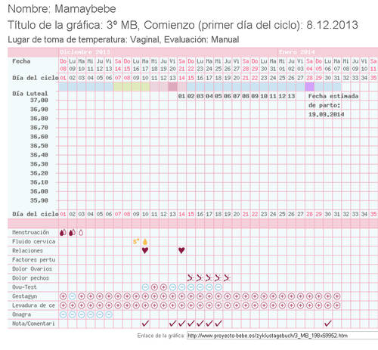Click the empty menstruation drop on cycle day 03
Image resolution: width=378 pixels, height=350 pixels.
(81, 232)
